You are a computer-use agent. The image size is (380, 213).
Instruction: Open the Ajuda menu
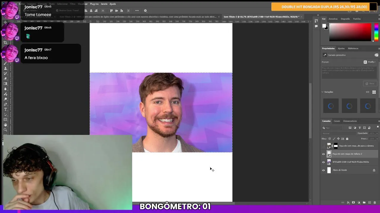coord(113,4)
